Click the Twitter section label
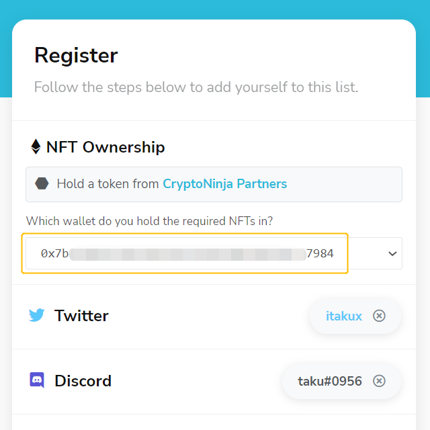This screenshot has height=430, width=430. 81,316
